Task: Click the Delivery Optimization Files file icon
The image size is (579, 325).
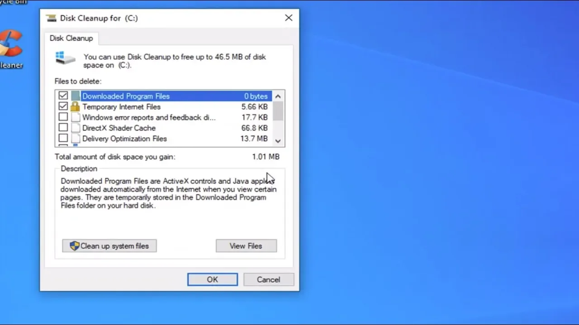Action: 75,139
